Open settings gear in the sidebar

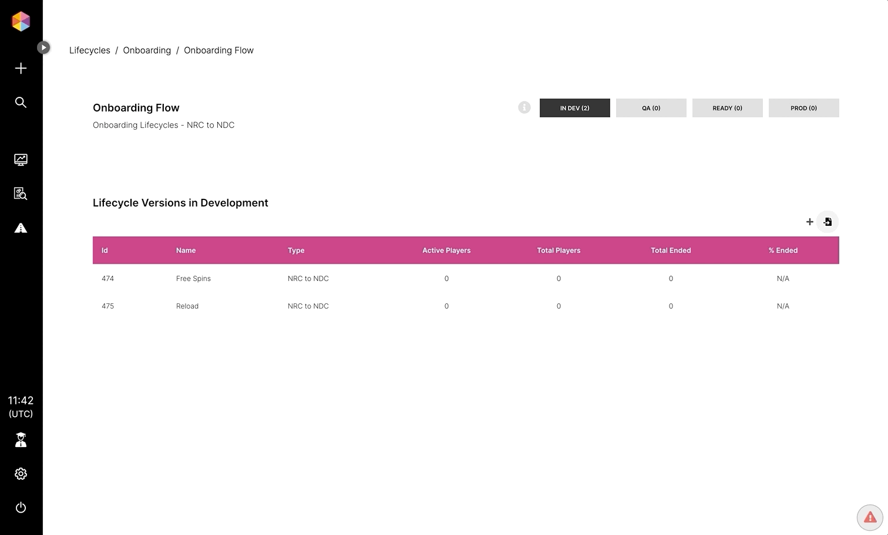[x=21, y=474]
